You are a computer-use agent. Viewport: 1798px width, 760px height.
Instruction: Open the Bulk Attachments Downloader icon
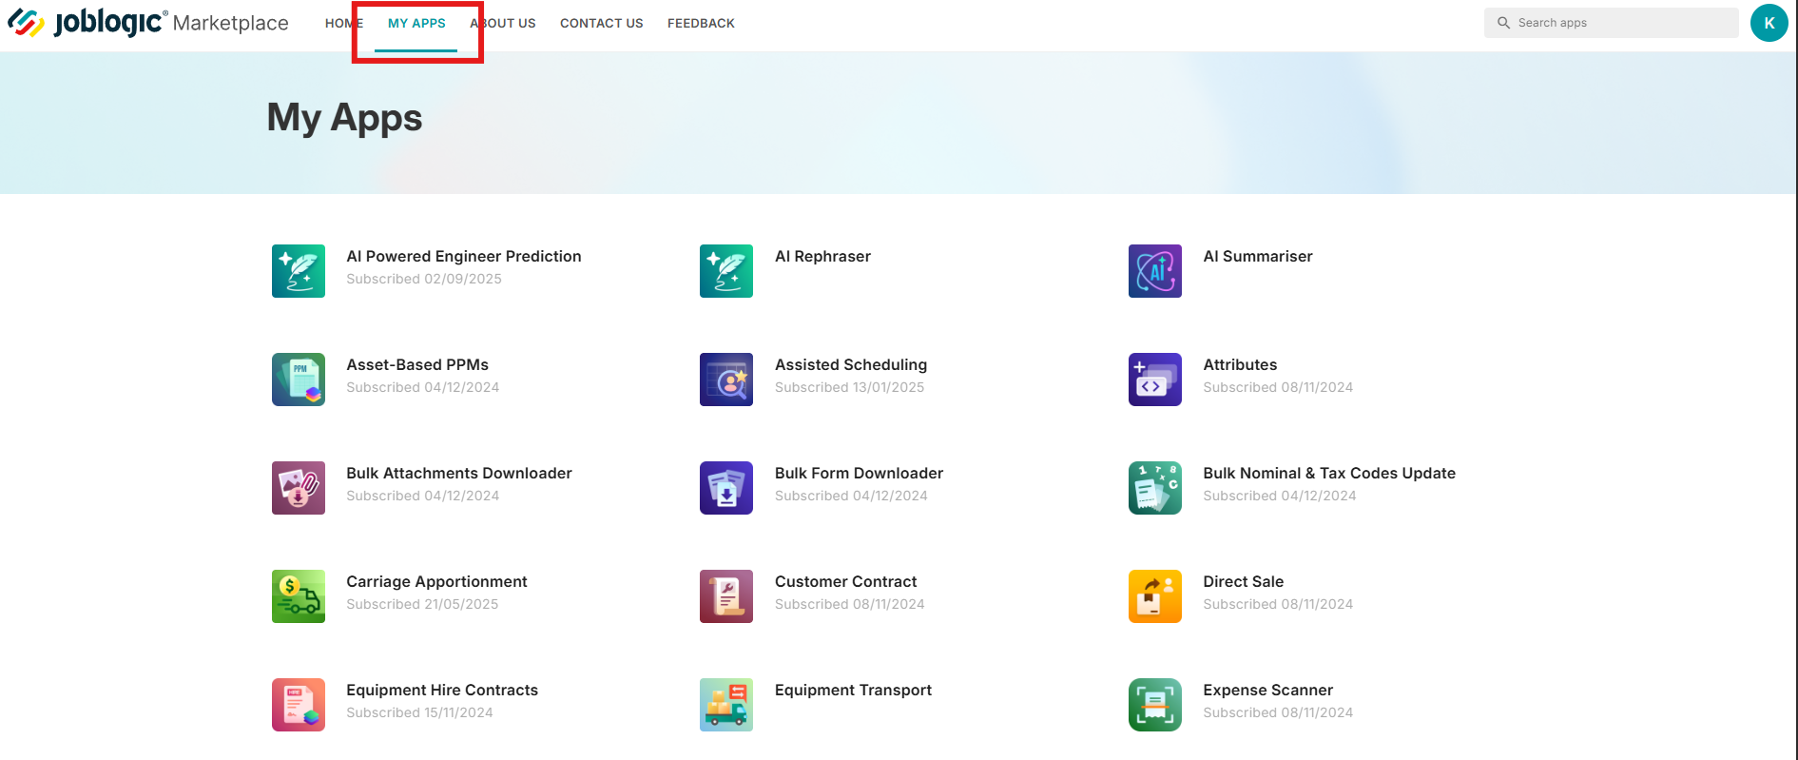[299, 488]
